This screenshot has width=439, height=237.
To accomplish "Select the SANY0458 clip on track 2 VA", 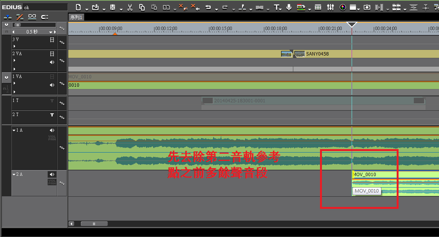I will coord(317,54).
